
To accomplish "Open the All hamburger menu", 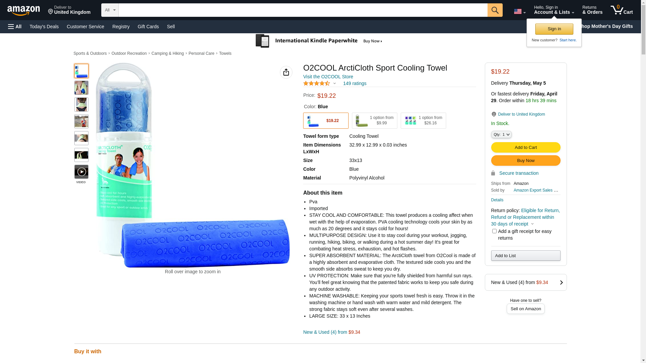I will click(x=15, y=27).
